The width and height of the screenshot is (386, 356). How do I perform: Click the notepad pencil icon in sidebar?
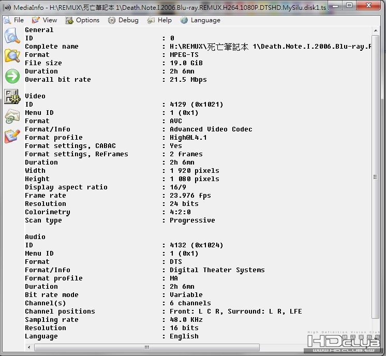click(12, 136)
